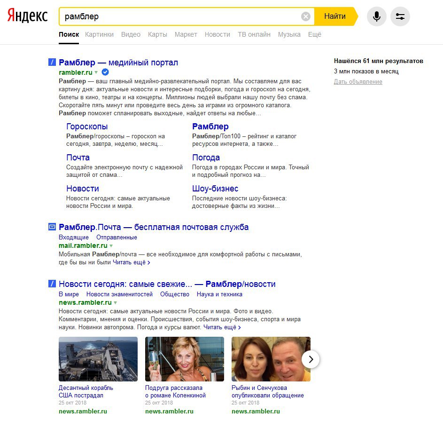Click the Дать объявление link
This screenshot has height=428, width=443.
tap(358, 82)
